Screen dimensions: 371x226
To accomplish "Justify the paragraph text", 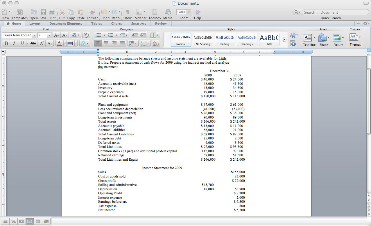I will tap(123, 43).
